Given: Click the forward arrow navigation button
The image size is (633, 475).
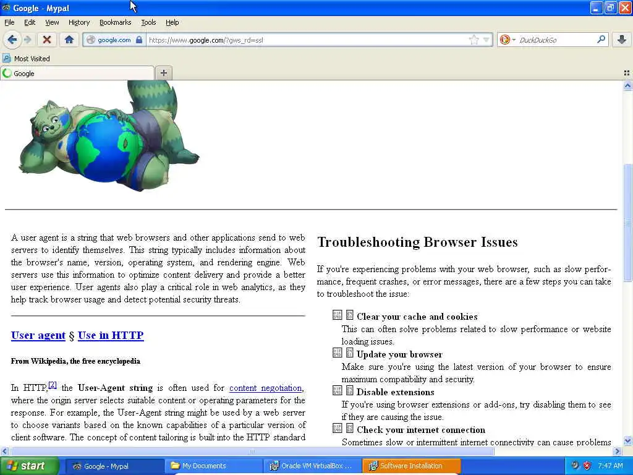Looking at the screenshot, I should click(x=27, y=40).
